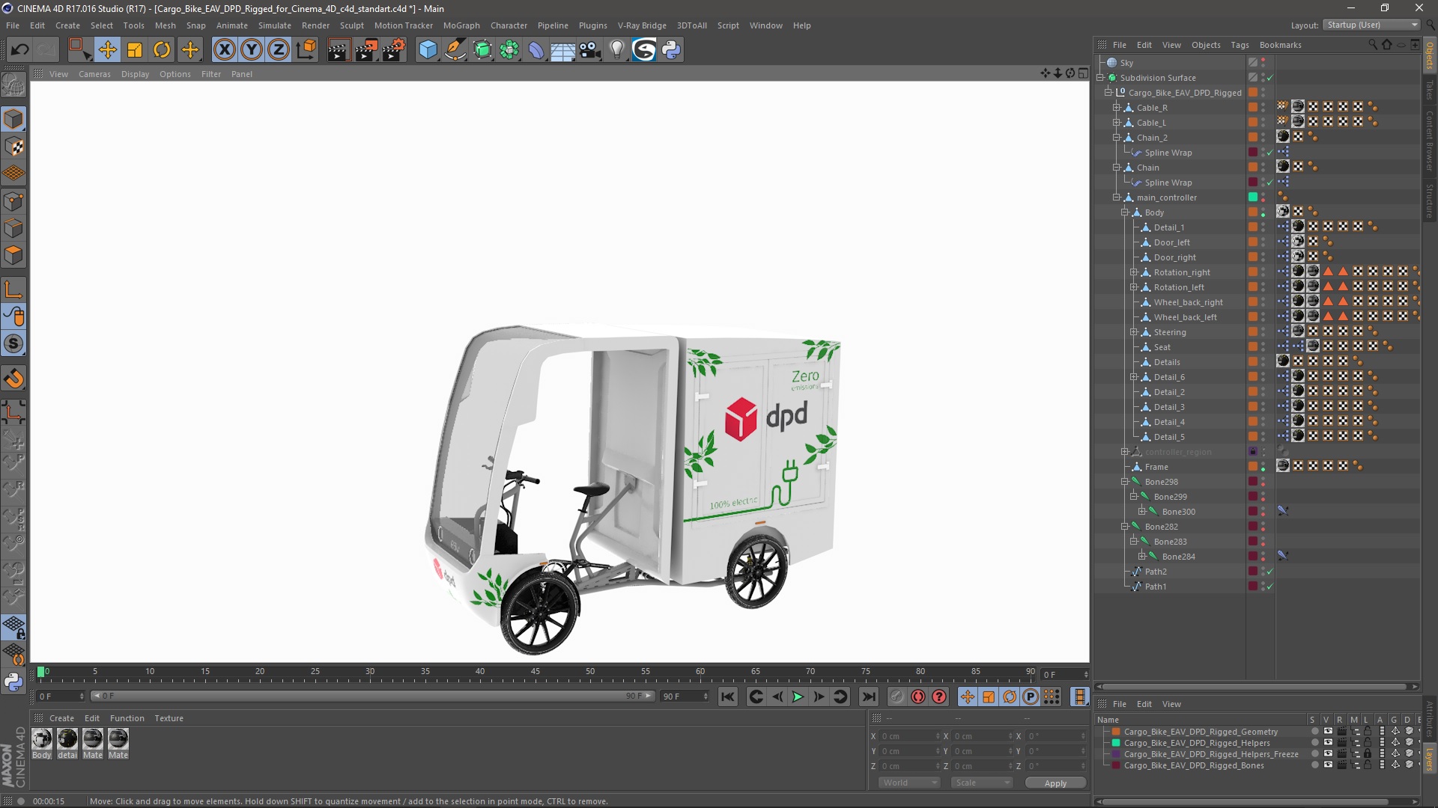Expand the Bone300 node
The width and height of the screenshot is (1438, 808).
pos(1141,512)
